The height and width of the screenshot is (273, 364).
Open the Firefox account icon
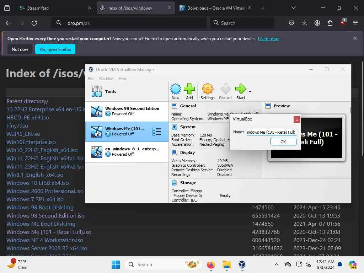(x=317, y=23)
